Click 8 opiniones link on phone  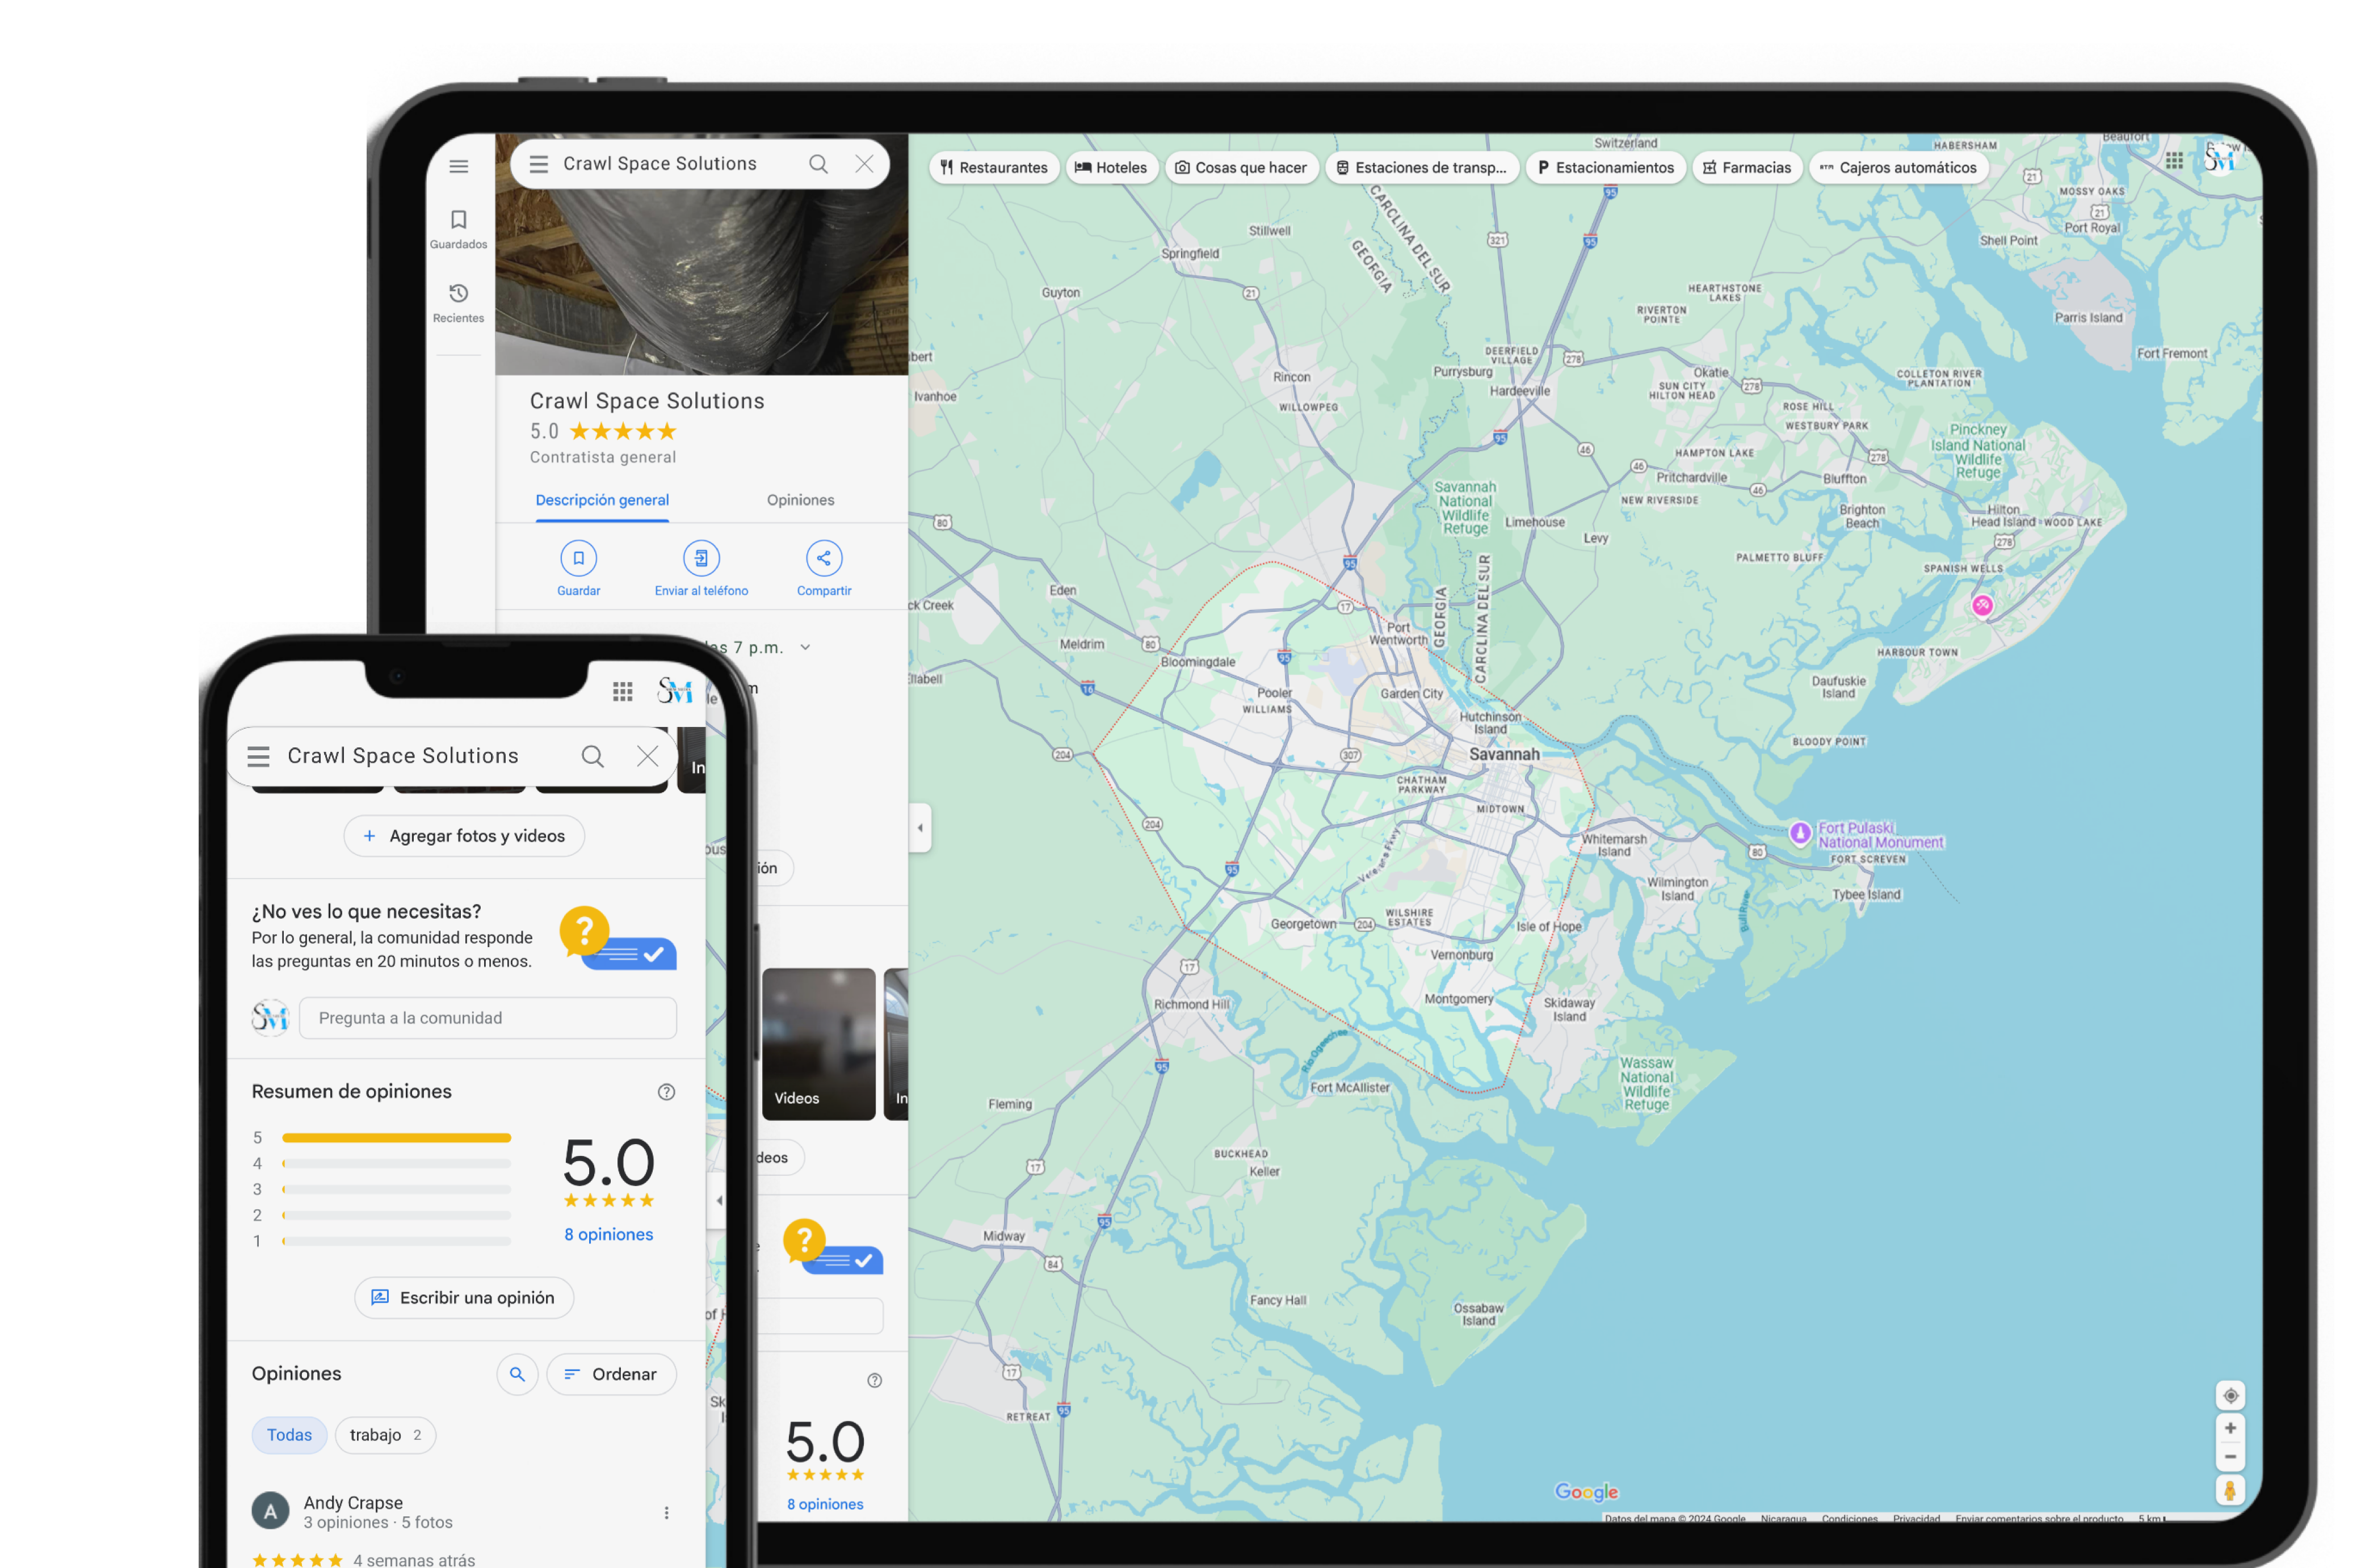pyautogui.click(x=608, y=1235)
